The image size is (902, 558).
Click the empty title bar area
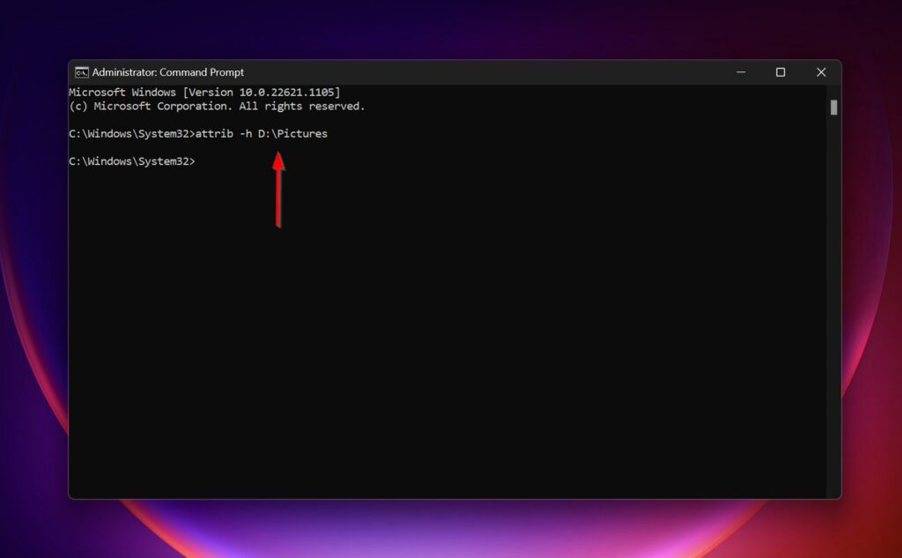pos(484,72)
